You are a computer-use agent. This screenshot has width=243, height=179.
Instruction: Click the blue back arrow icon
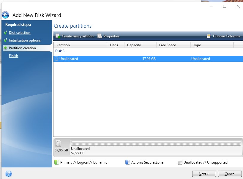[x=5, y=15]
